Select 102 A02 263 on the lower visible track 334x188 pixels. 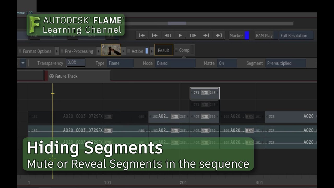[169, 131]
